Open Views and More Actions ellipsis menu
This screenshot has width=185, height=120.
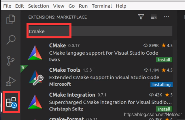point(167,17)
